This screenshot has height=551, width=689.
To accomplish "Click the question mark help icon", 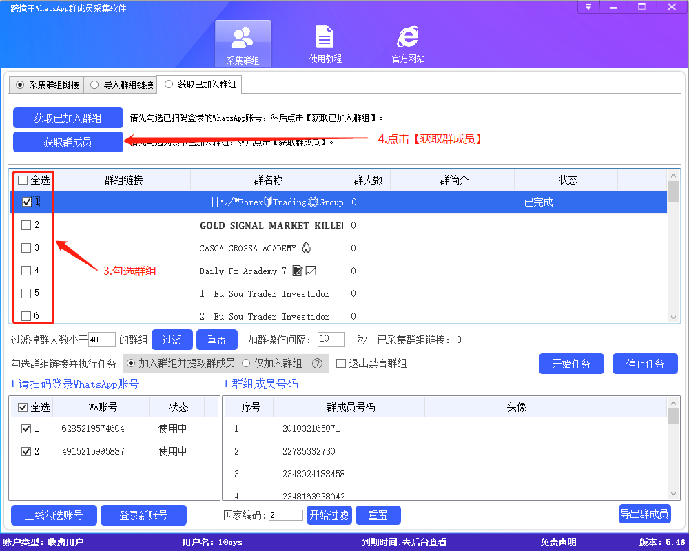I will pyautogui.click(x=316, y=363).
